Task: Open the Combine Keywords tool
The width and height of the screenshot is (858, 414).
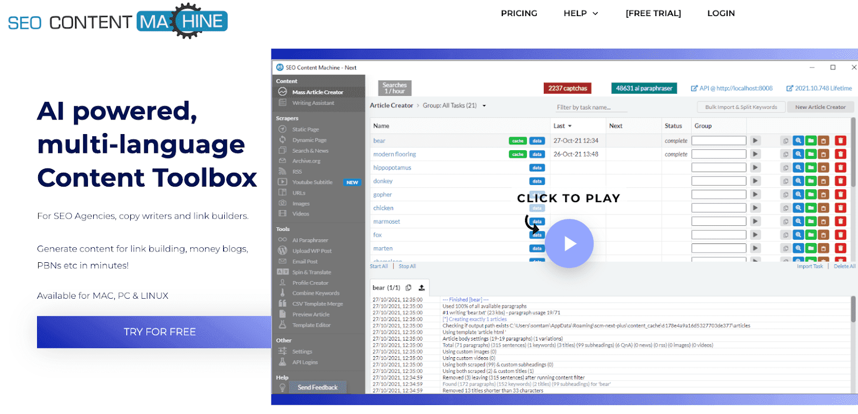Action: (315, 293)
